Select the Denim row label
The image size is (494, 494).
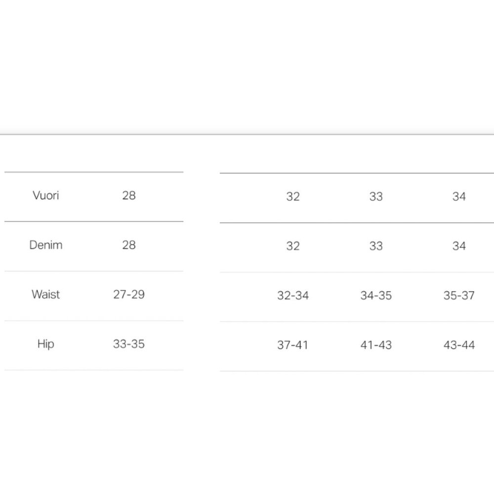tap(45, 245)
